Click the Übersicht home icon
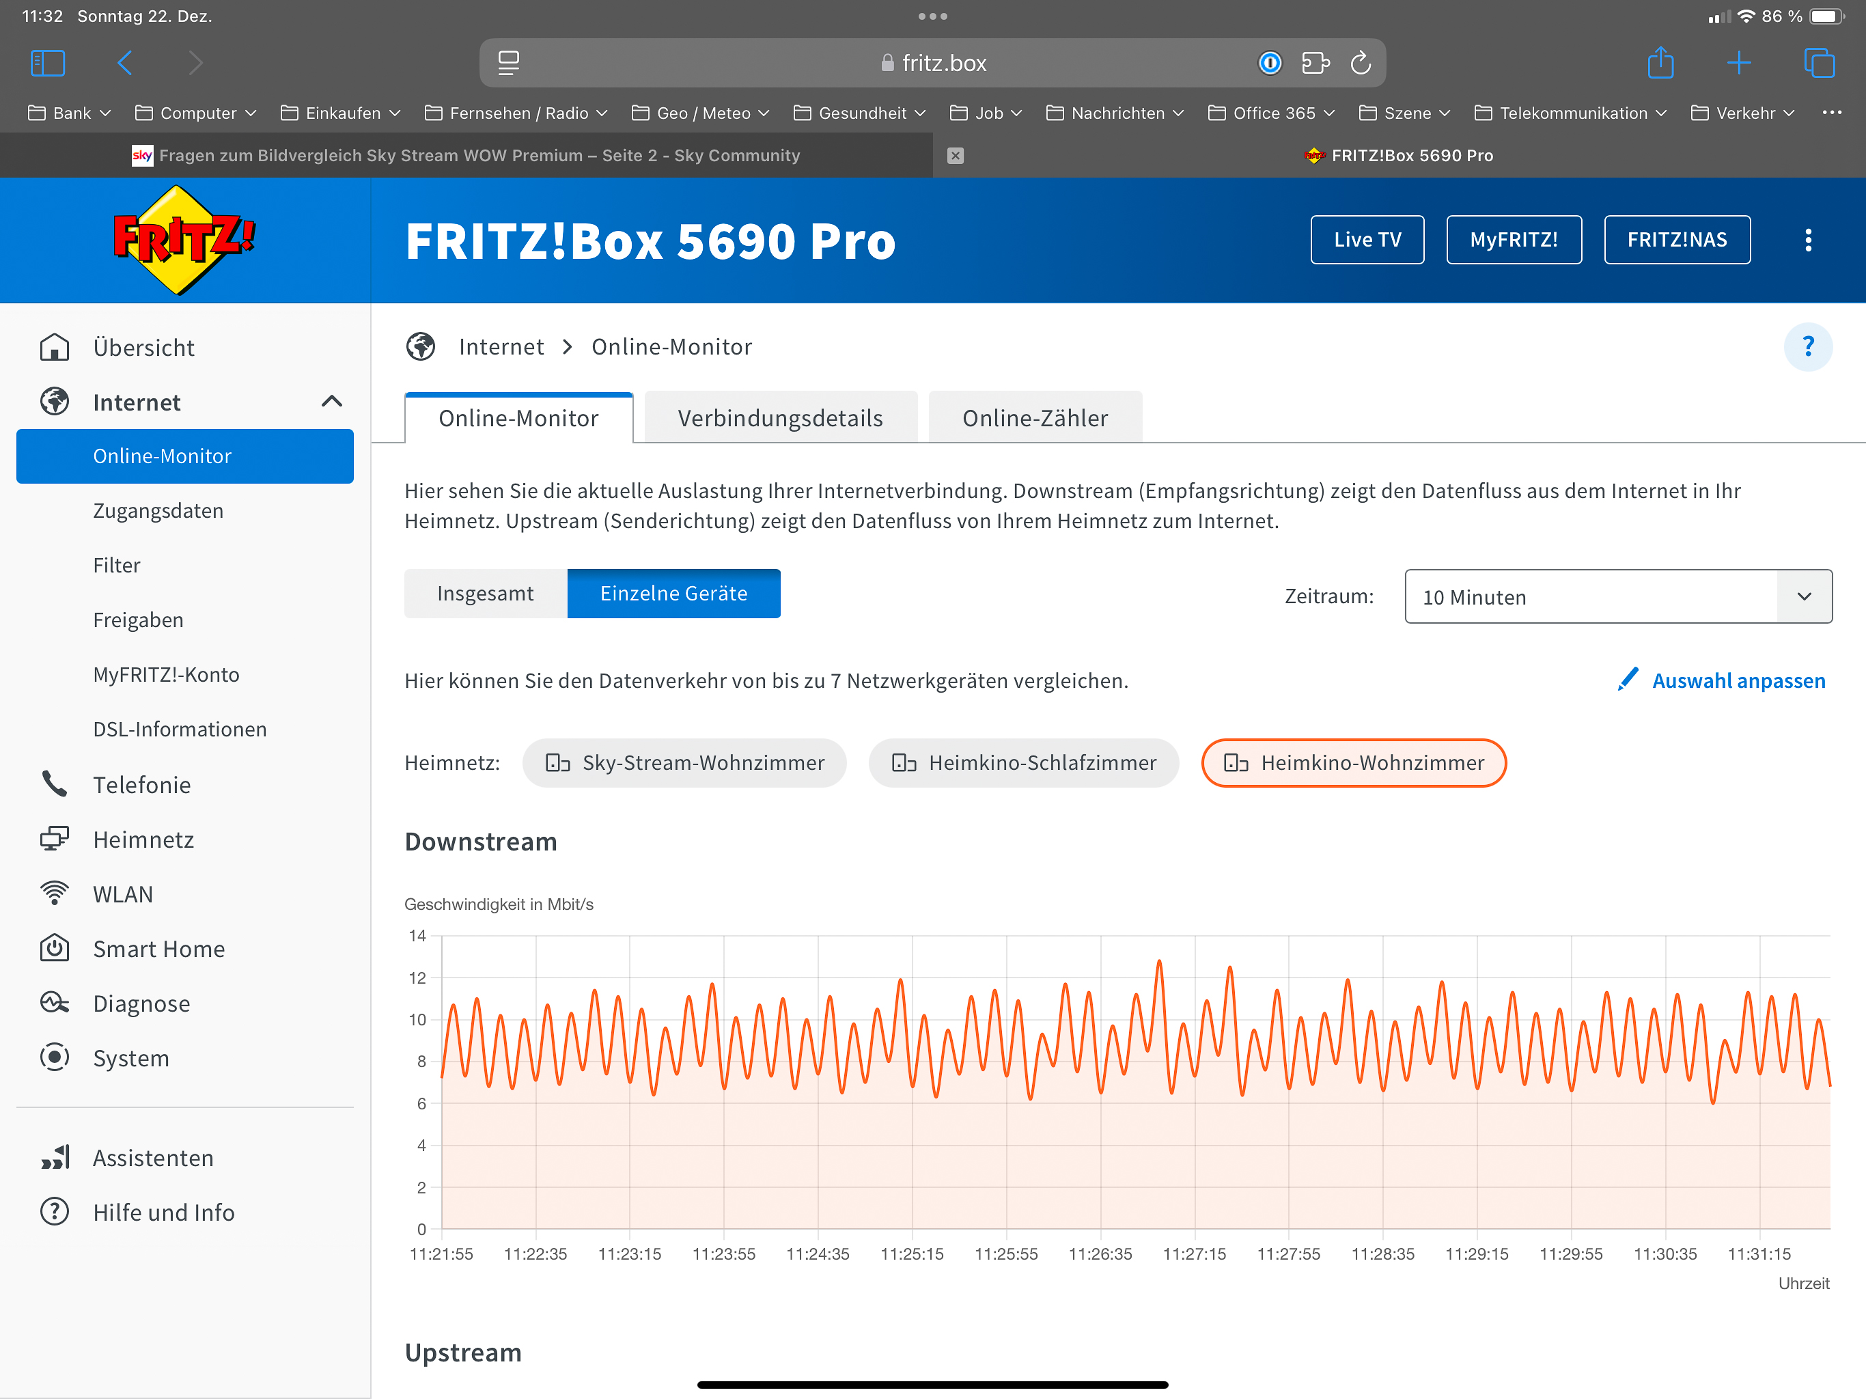 click(55, 348)
